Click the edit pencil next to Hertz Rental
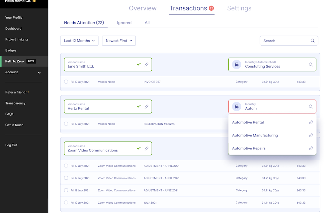 pyautogui.click(x=146, y=106)
